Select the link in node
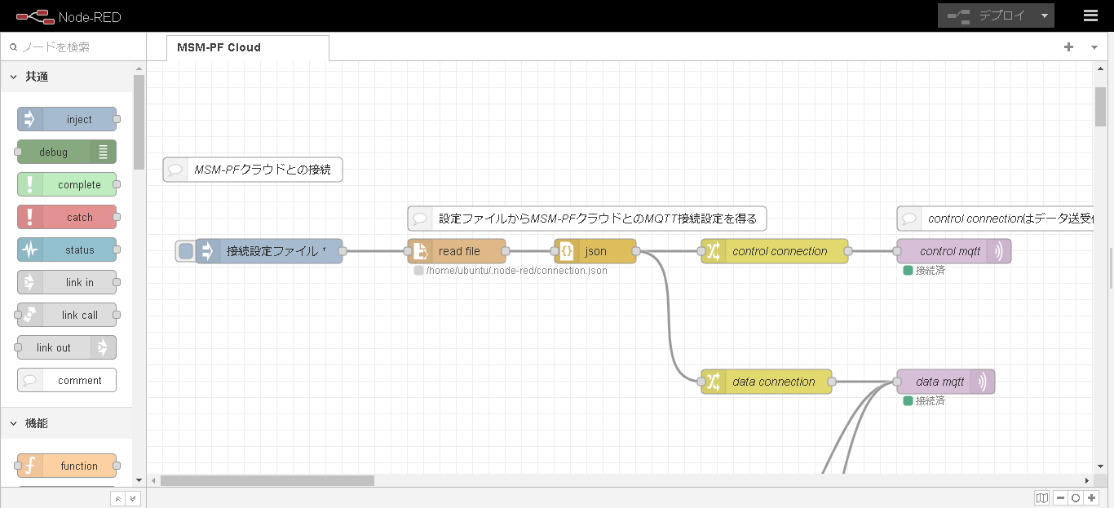This screenshot has width=1114, height=508. pos(67,282)
